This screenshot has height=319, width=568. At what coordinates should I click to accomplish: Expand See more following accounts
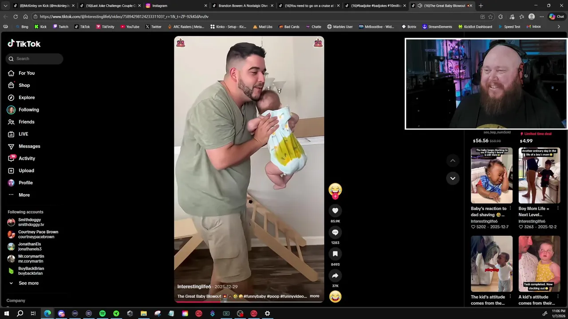point(28,283)
